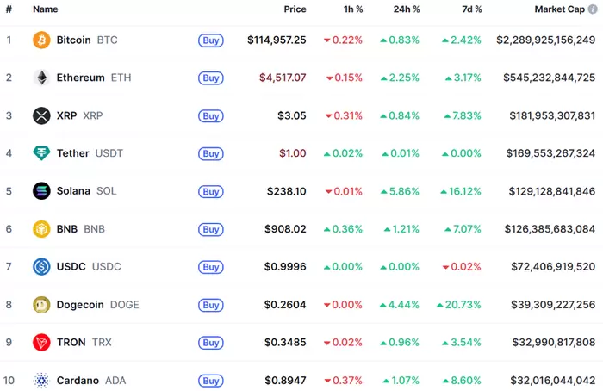Click the USDC logo icon
603x391 pixels.
click(41, 267)
